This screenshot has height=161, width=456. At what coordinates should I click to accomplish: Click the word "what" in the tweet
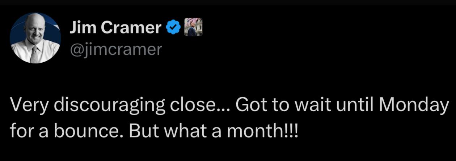click(185, 131)
